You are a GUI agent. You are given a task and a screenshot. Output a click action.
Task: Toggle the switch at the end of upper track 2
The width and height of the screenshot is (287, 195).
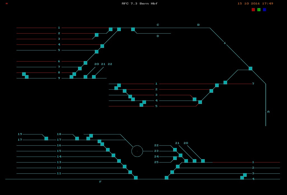(x=97, y=35)
